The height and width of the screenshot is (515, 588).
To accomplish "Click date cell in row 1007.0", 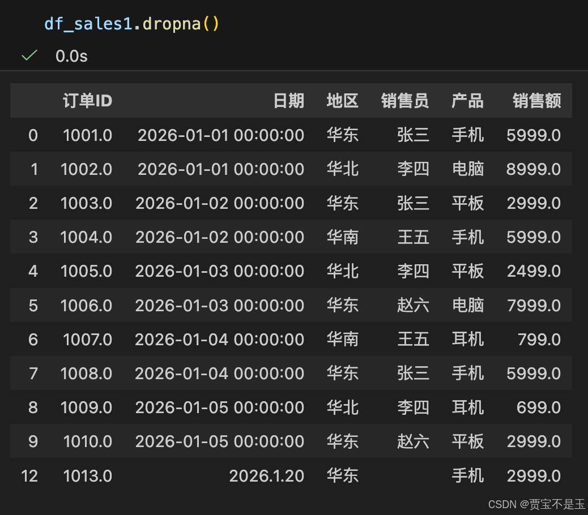I will (x=219, y=340).
